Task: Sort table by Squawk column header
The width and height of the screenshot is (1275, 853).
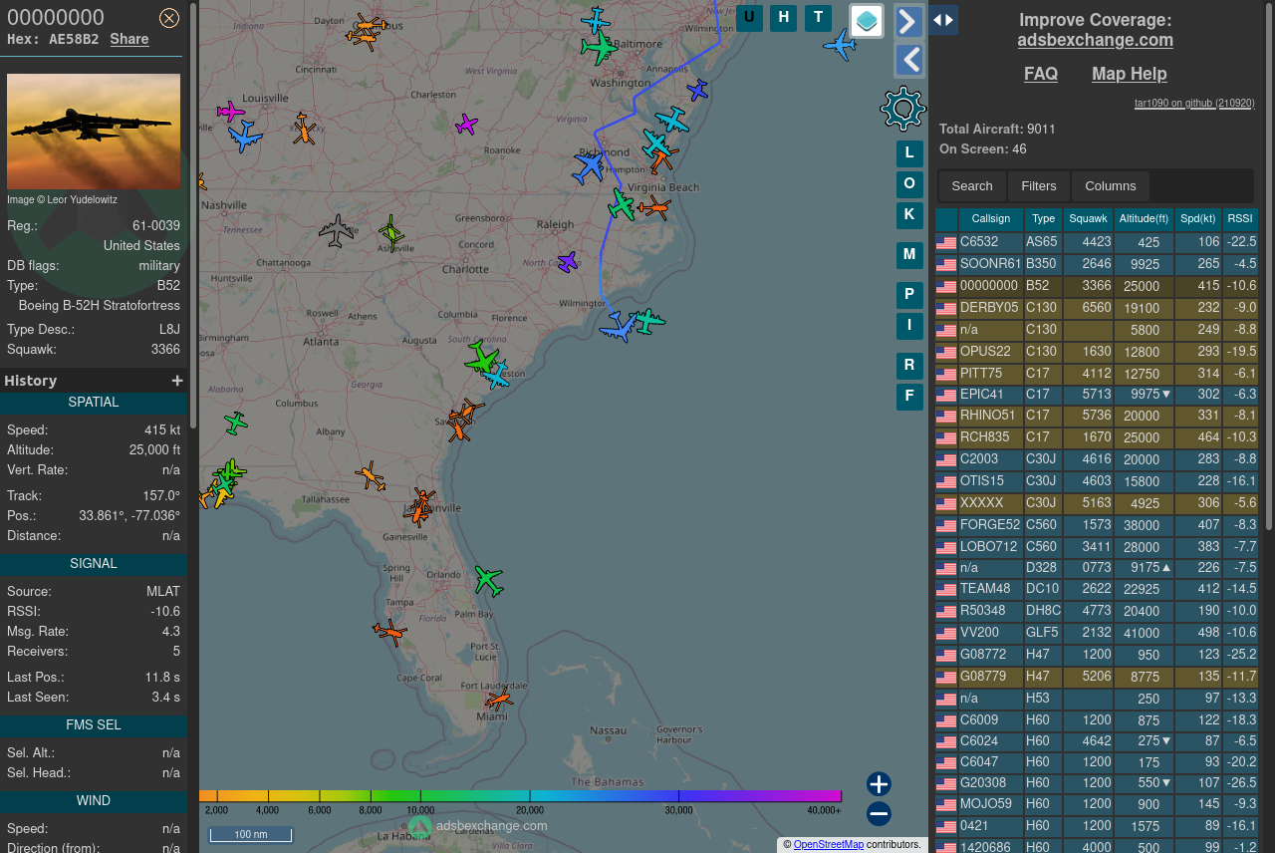Action: [x=1089, y=219]
